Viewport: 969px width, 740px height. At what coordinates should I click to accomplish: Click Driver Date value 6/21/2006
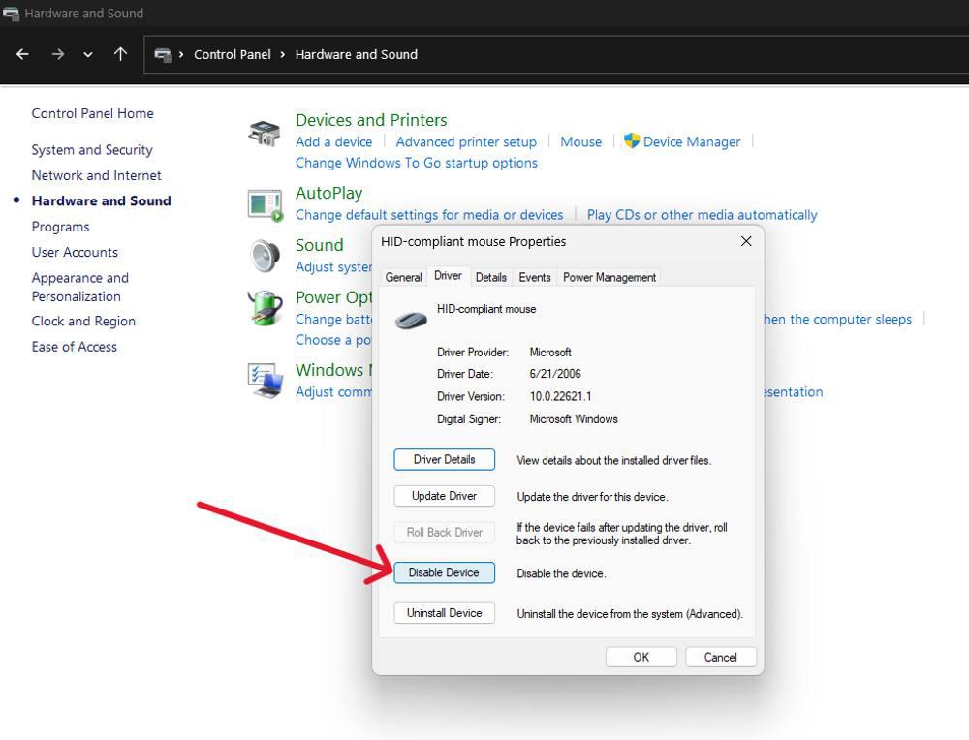[555, 374]
